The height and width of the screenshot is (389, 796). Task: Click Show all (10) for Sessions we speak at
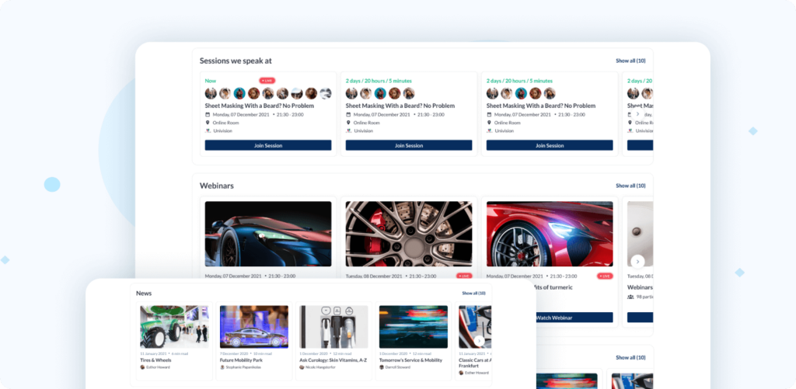click(x=630, y=61)
